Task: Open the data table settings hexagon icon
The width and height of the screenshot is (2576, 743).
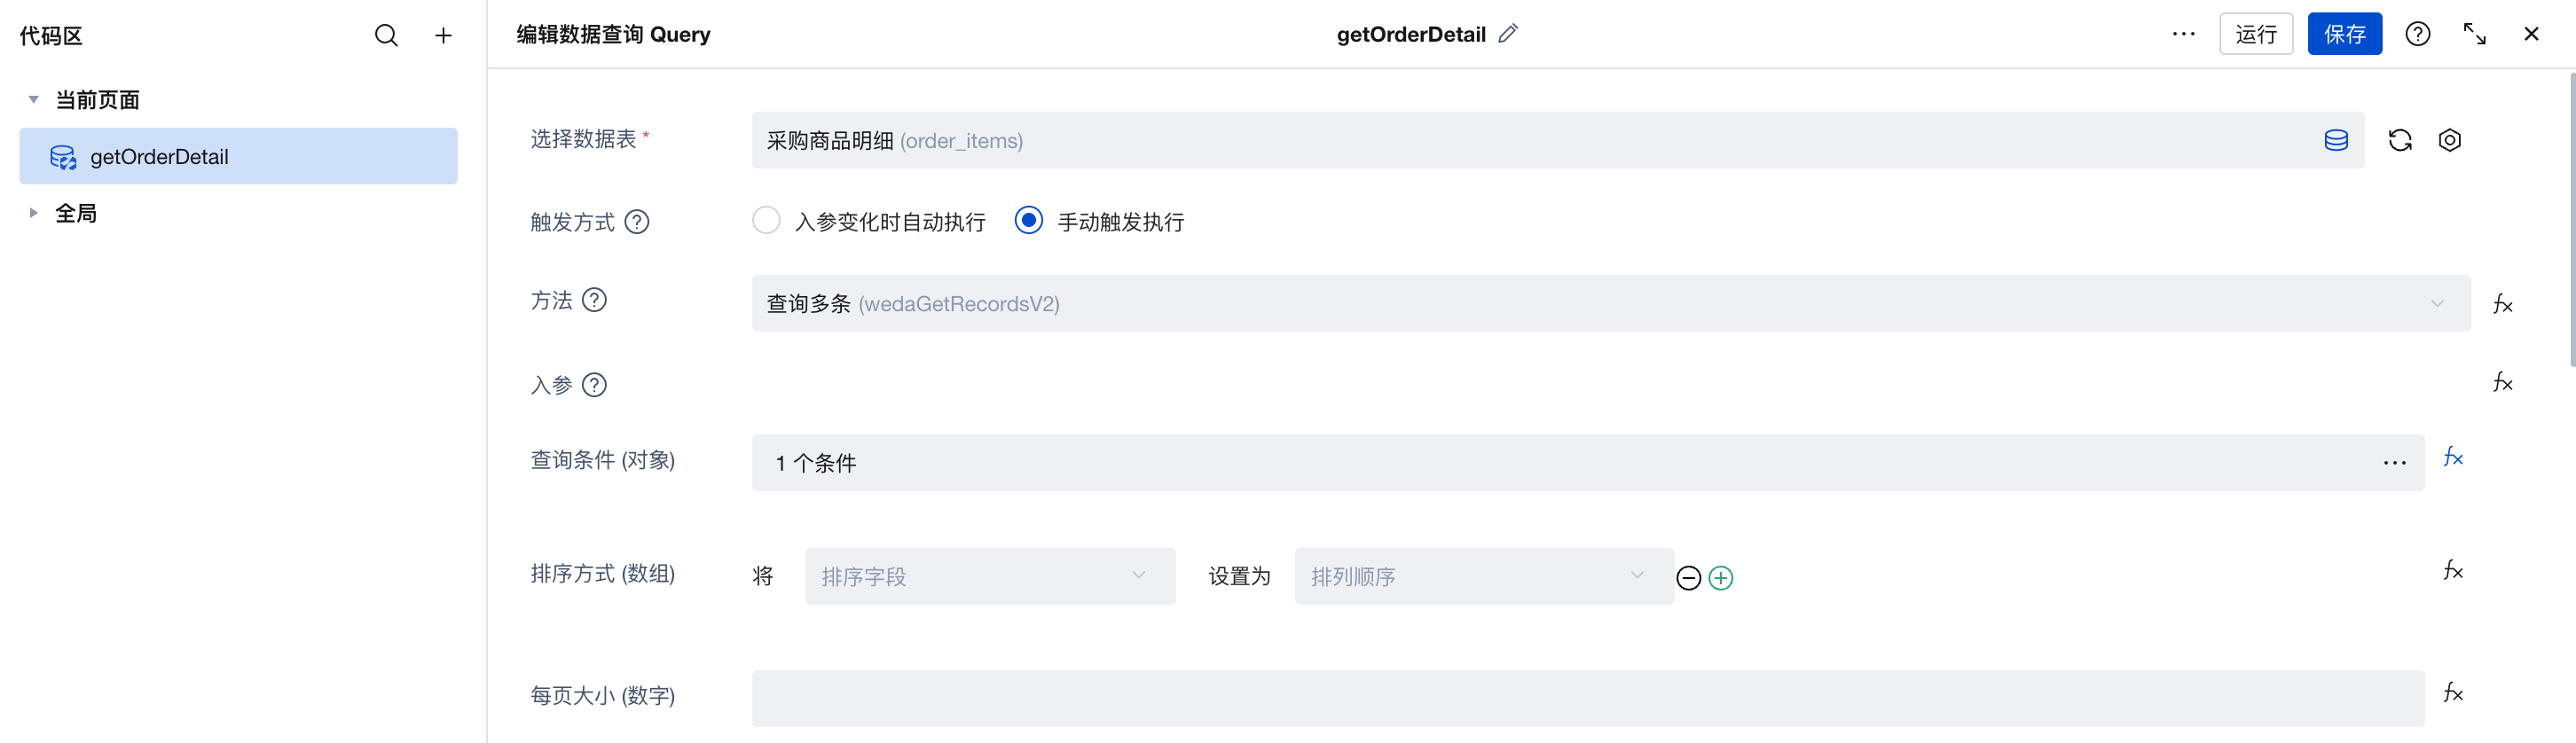Action: pyautogui.click(x=2449, y=140)
